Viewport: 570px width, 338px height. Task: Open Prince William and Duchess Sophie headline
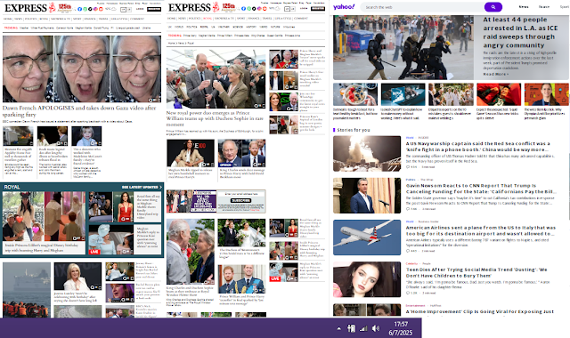[x=215, y=118]
